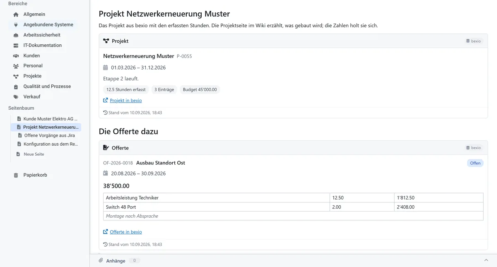Click the 3 Einträge chip
This screenshot has width=497, height=267.
point(164,89)
